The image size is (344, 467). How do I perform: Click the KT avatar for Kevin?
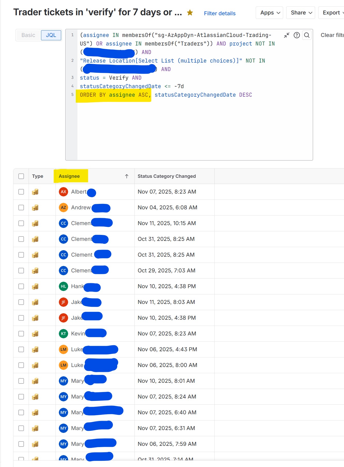pyautogui.click(x=63, y=334)
